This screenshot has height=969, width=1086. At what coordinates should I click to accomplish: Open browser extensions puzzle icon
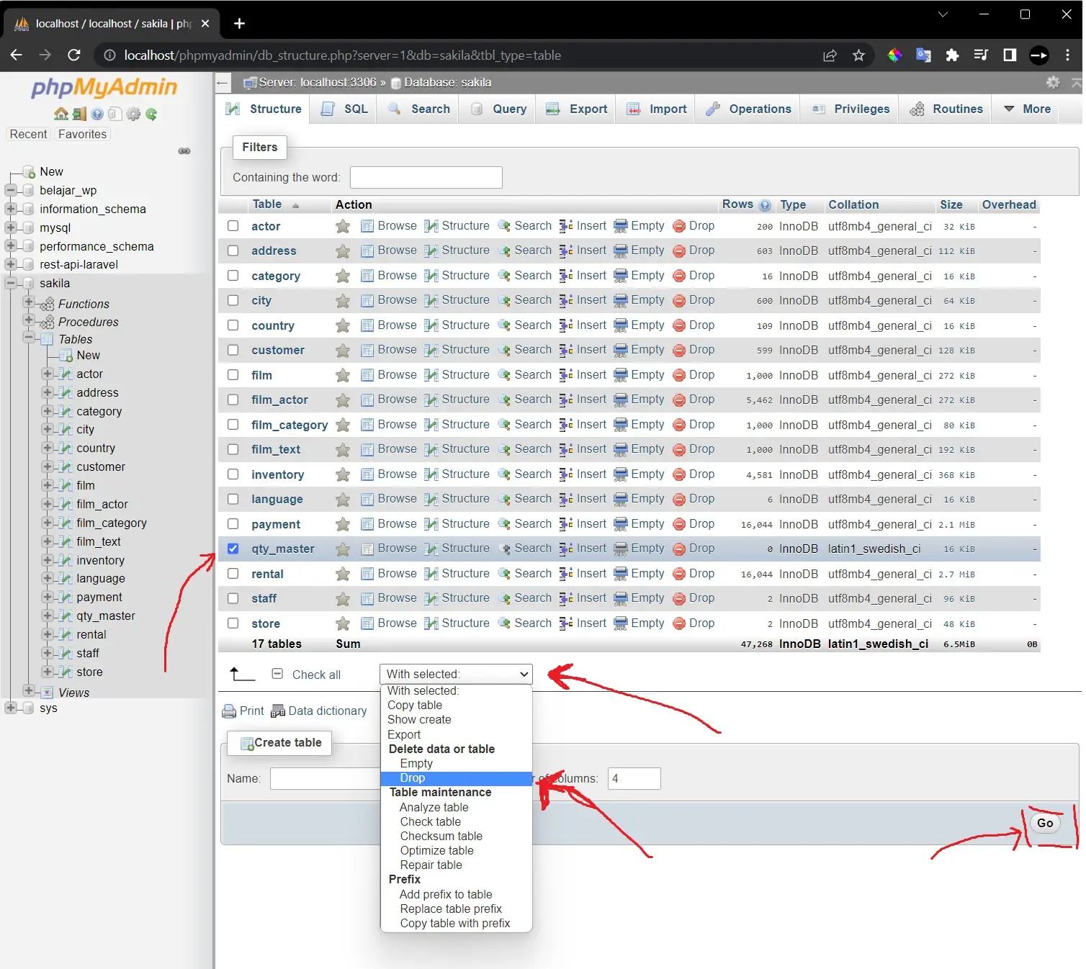pos(952,55)
